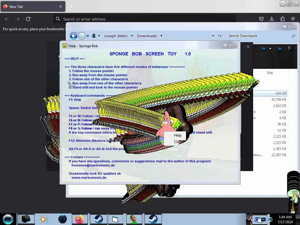Select Help in the context menu
The image size is (300, 225).
pos(177,135)
